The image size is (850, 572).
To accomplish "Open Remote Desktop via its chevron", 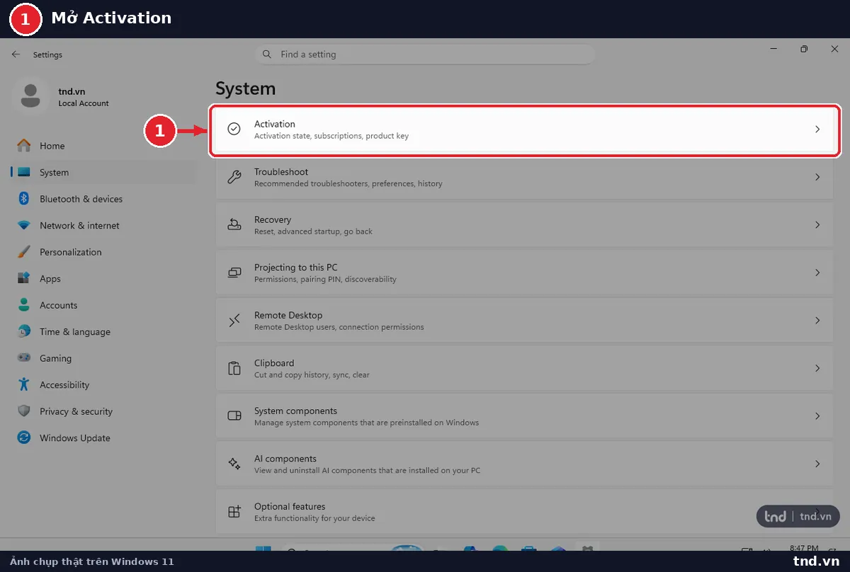I will 817,321.
